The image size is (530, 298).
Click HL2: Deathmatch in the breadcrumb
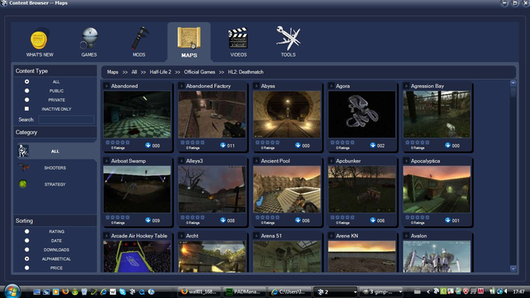pos(245,72)
